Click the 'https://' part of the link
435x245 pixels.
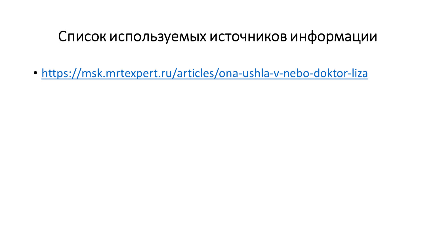61,73
